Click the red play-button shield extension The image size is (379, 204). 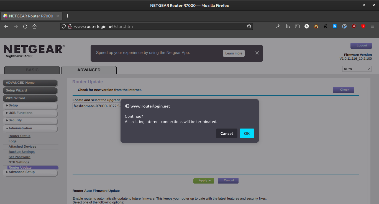(x=363, y=26)
